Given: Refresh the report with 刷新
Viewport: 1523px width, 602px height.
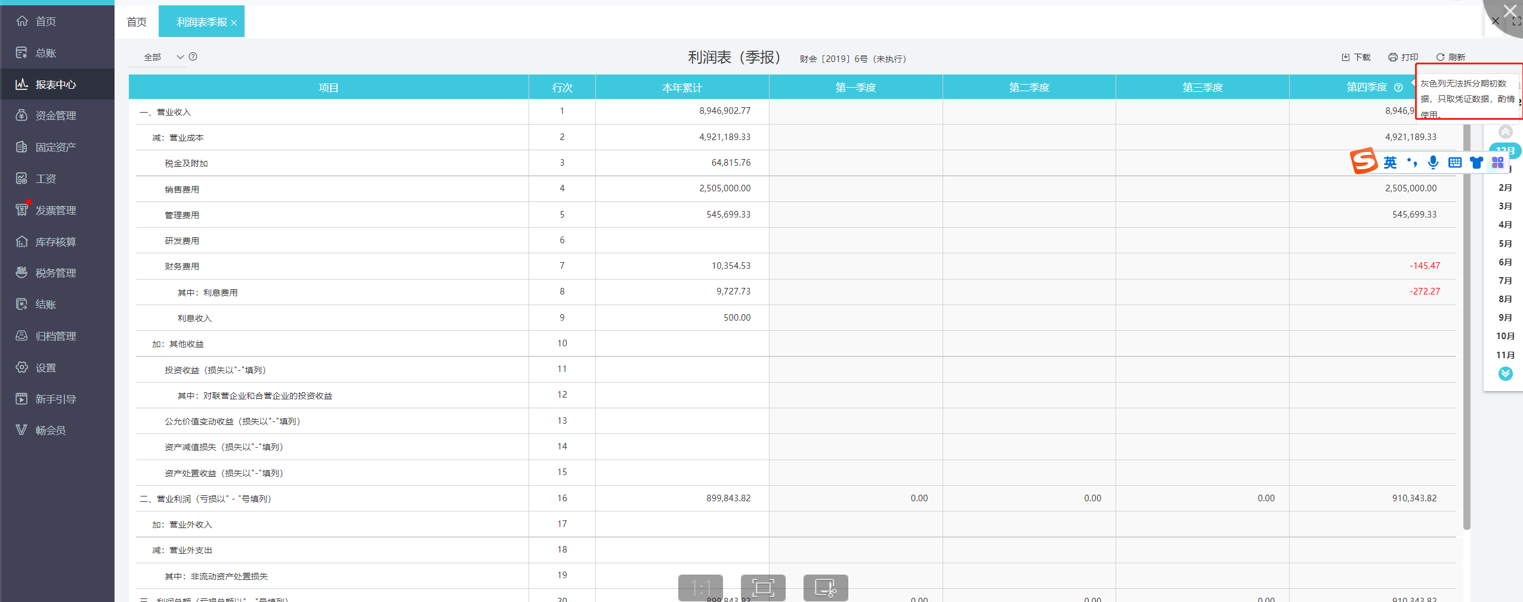Looking at the screenshot, I should point(1450,57).
